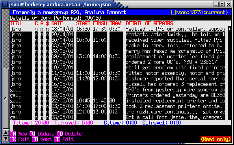Viewport: 234px width, 145px height.
Task: Click the scrollbar up arrow button
Action: coord(6,132)
